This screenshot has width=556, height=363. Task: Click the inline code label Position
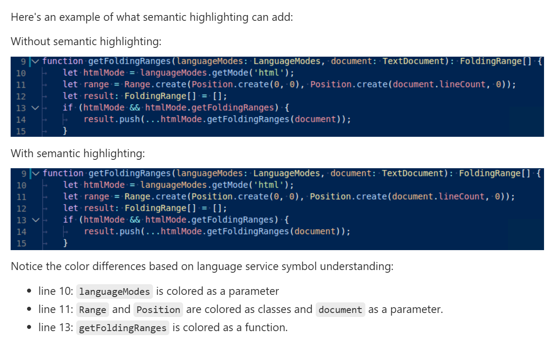pyautogui.click(x=158, y=310)
